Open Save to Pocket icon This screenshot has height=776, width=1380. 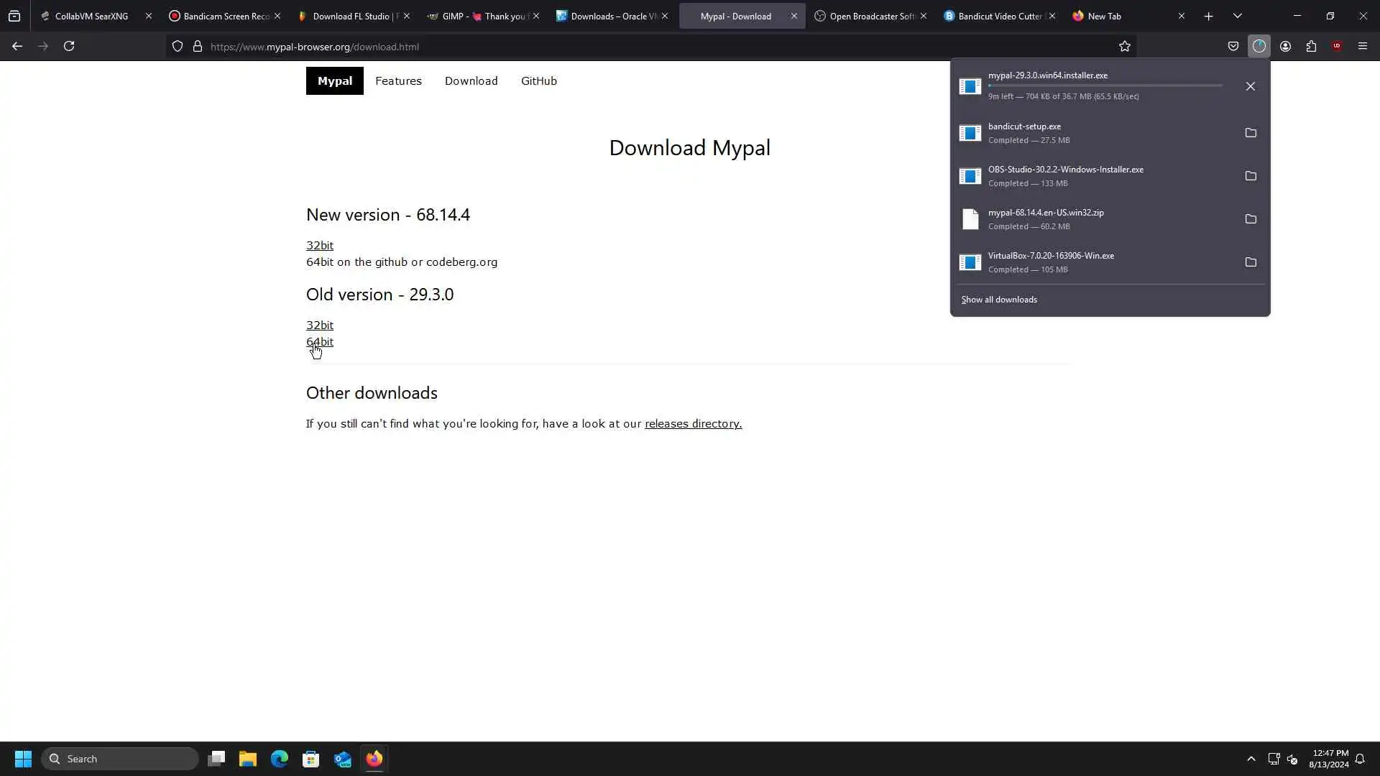(x=1233, y=47)
